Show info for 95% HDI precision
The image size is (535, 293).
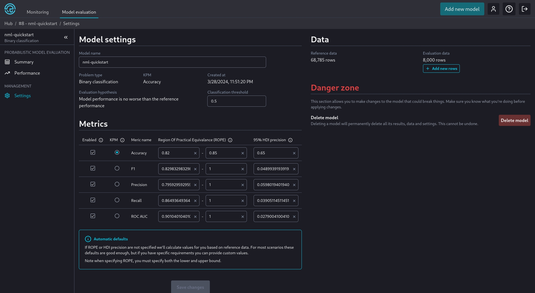click(290, 140)
